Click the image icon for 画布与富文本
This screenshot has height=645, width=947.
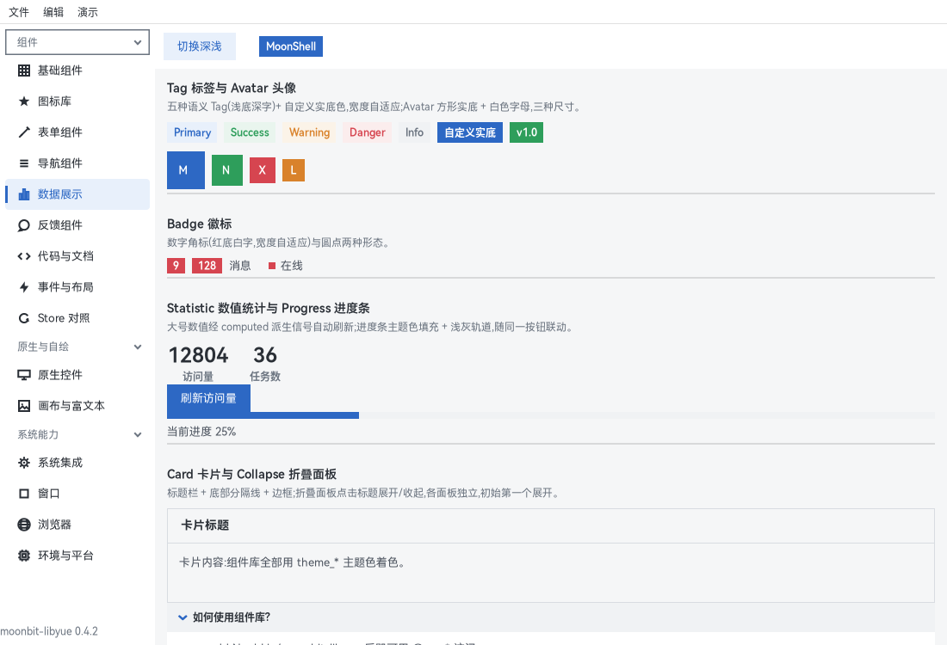point(24,406)
